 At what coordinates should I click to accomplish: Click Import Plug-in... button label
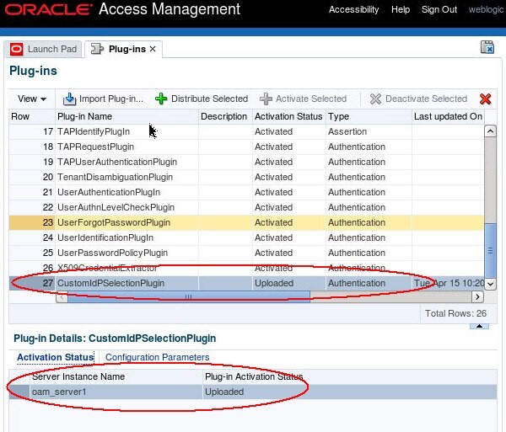click(111, 99)
